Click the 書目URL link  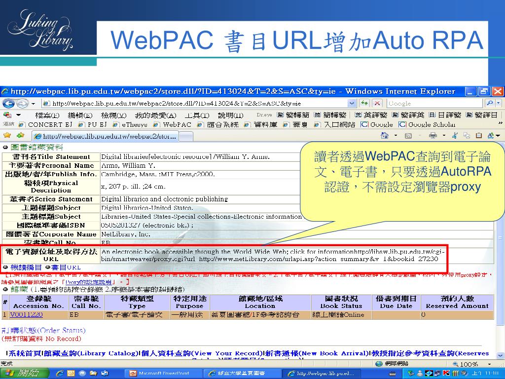coord(66,267)
